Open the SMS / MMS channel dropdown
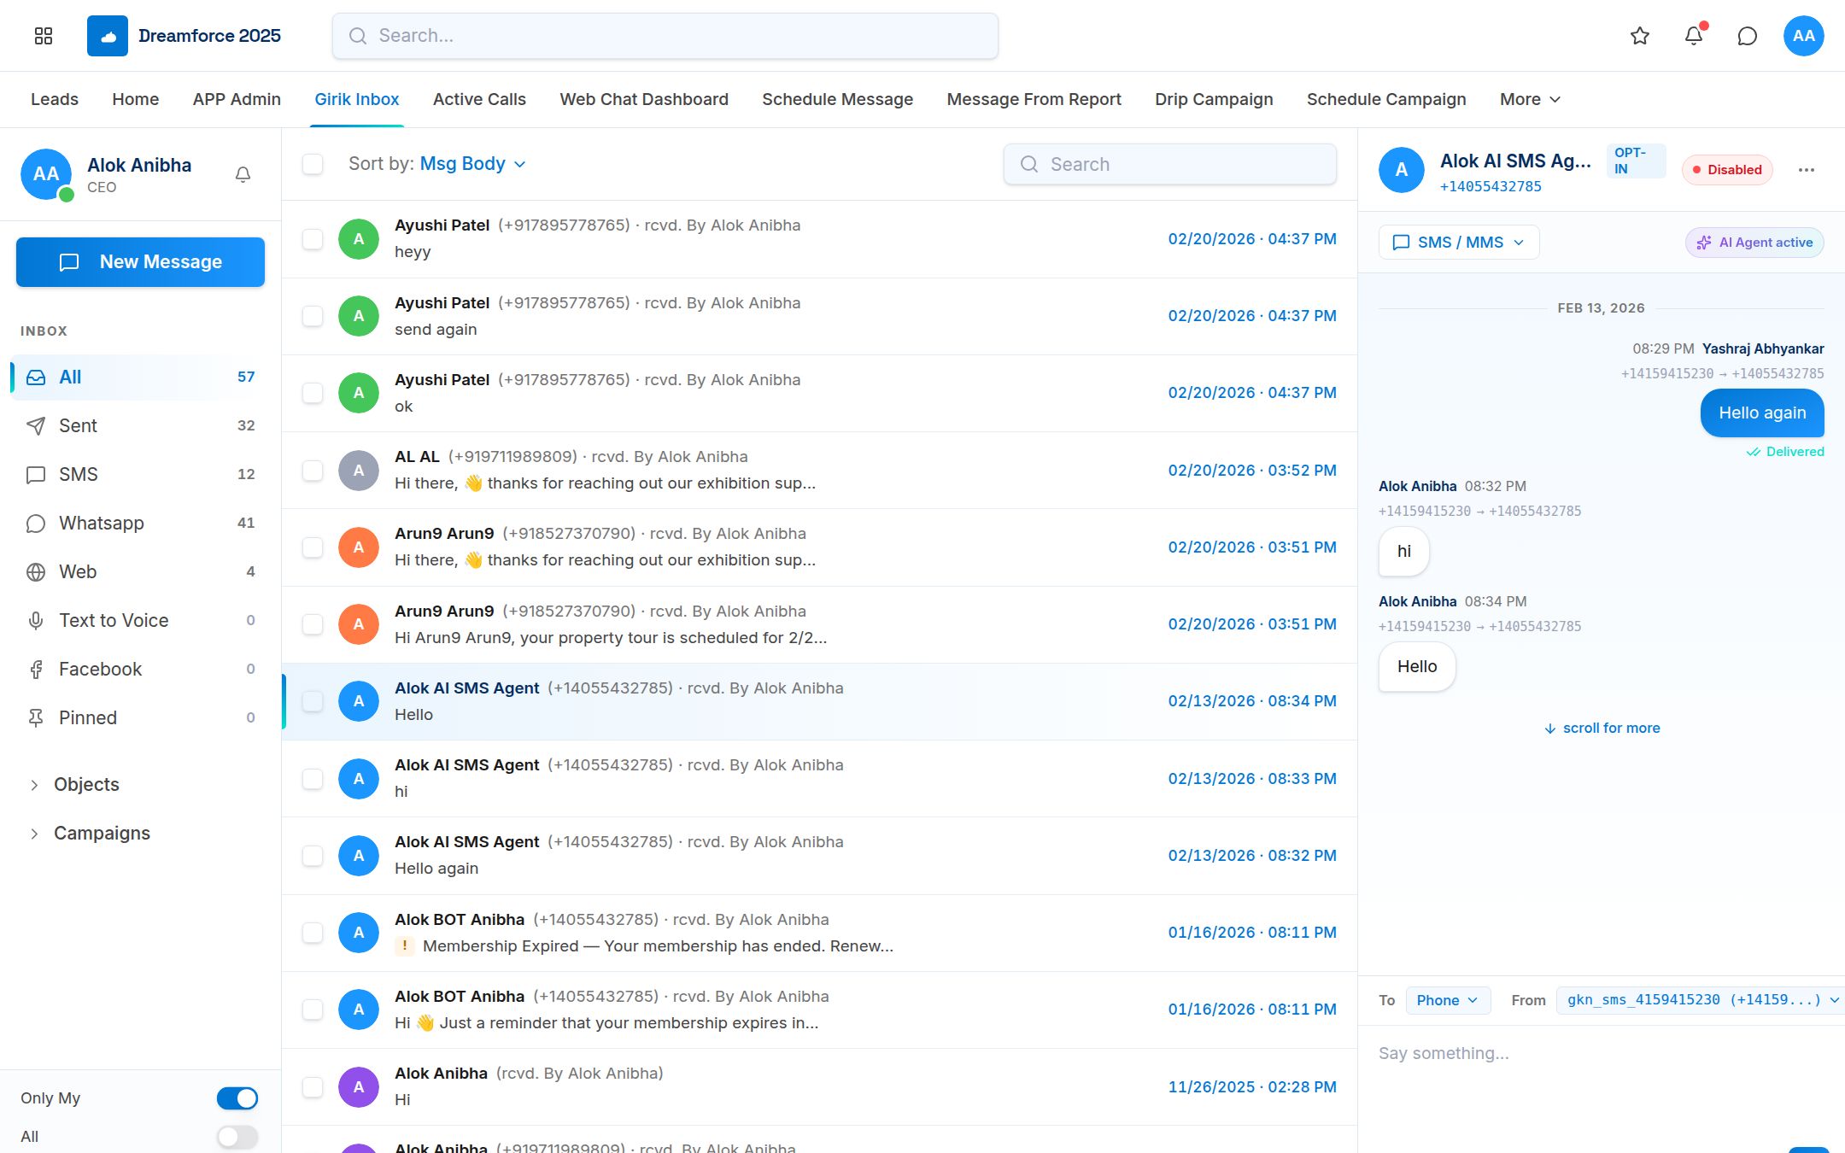Viewport: 1845px width, 1153px height. (x=1459, y=243)
